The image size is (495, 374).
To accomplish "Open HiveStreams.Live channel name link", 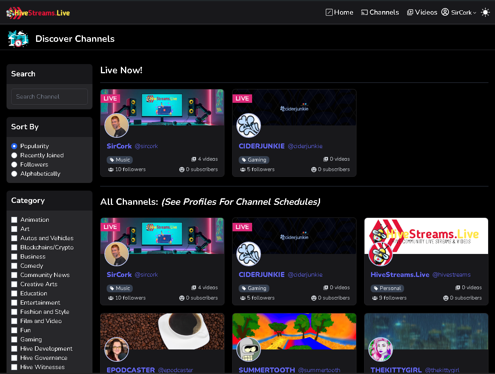I will tap(400, 275).
